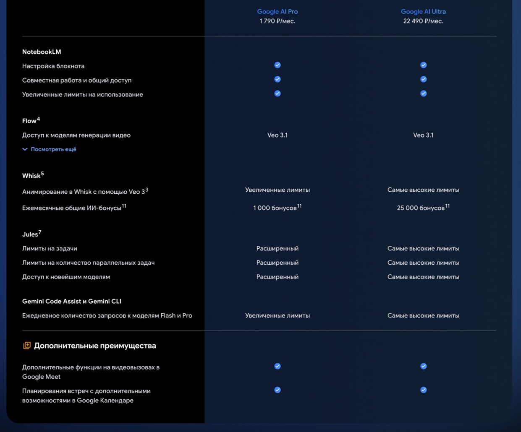Click 'Самые высокие лимиты' in the Whisk row
Viewport: 521px width, 432px height.
click(x=423, y=190)
